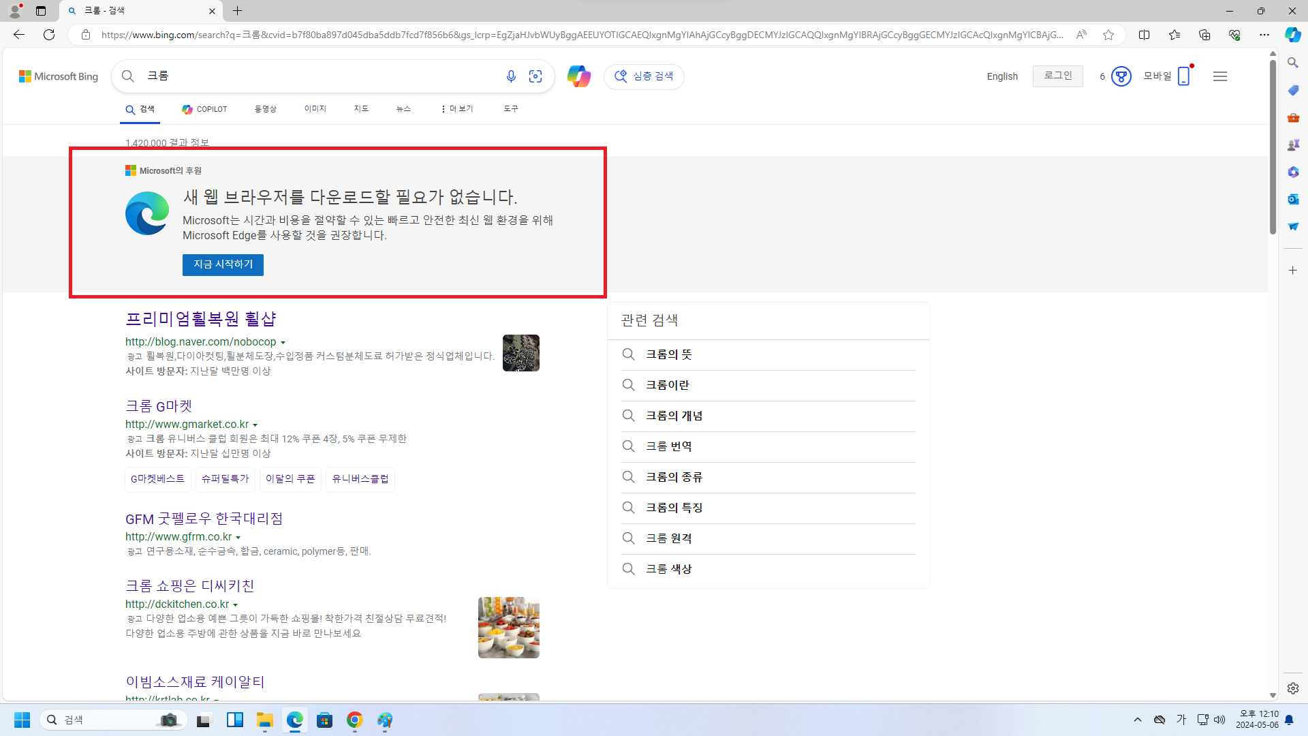The image size is (1308, 736).
Task: Open File Explorer from taskbar
Action: [x=265, y=720]
